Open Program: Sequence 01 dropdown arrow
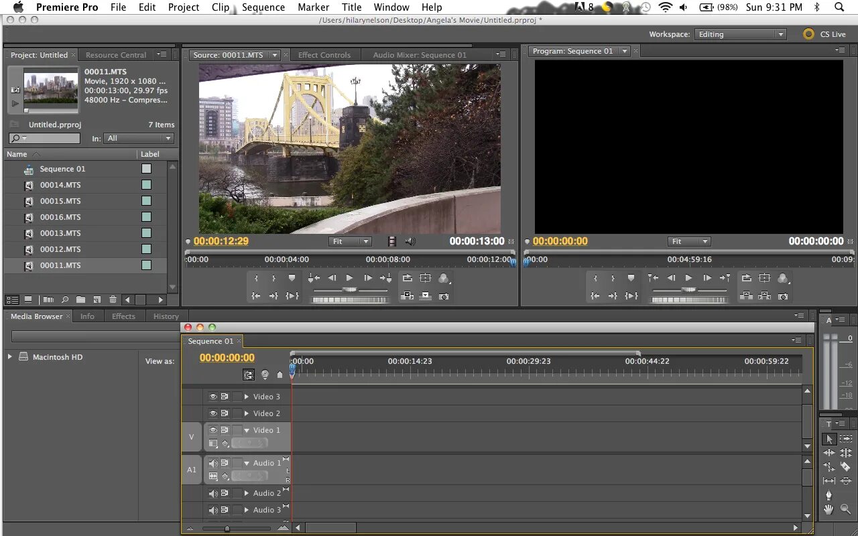Image resolution: width=858 pixels, height=536 pixels. (x=625, y=51)
